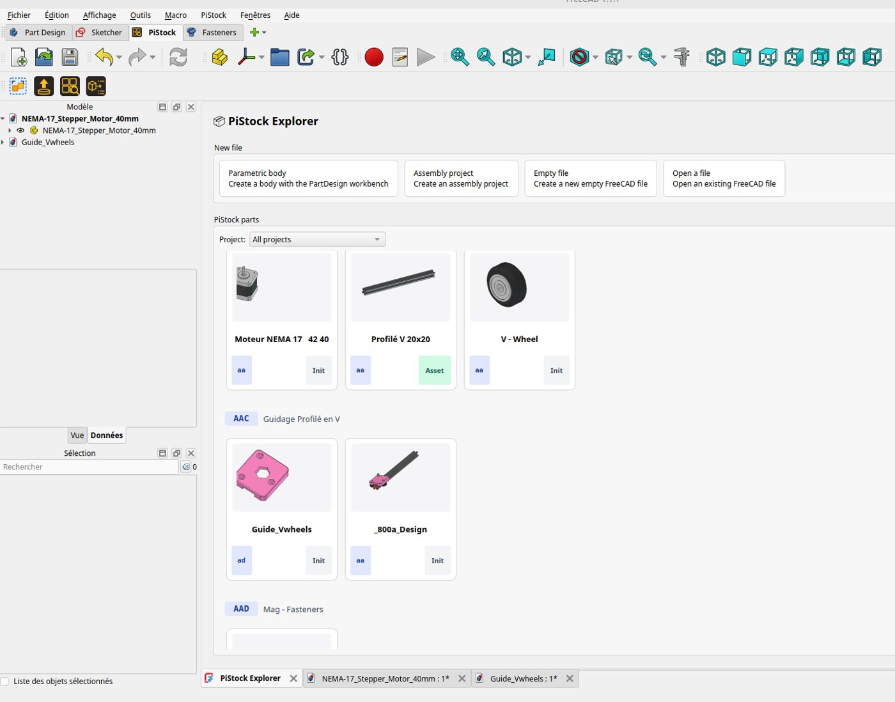
Task: Click the Save document toolbar icon
Action: click(x=70, y=57)
